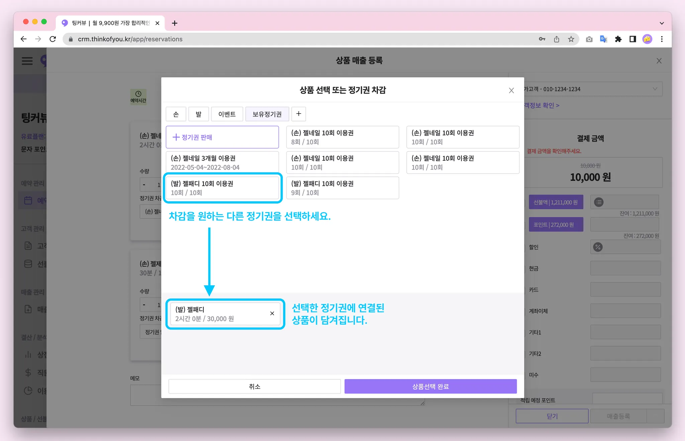This screenshot has height=441, width=685.
Task: Open the browser extensions puzzle icon
Action: coord(618,39)
